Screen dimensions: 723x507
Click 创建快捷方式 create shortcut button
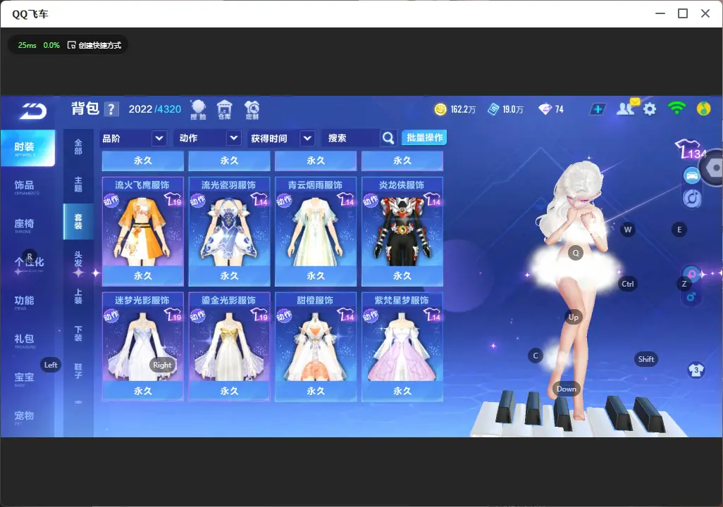[x=94, y=45]
